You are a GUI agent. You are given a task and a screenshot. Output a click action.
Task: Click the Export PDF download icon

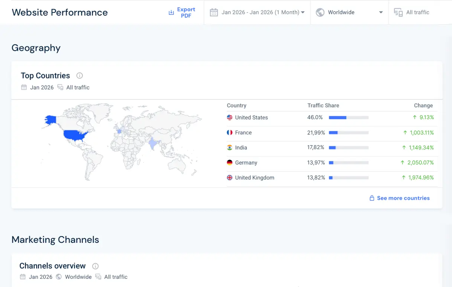tap(171, 12)
